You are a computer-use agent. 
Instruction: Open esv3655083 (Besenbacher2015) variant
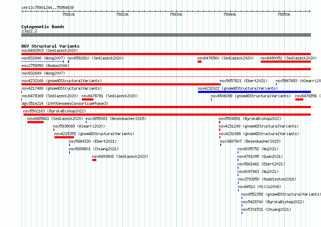[x=116, y=119]
